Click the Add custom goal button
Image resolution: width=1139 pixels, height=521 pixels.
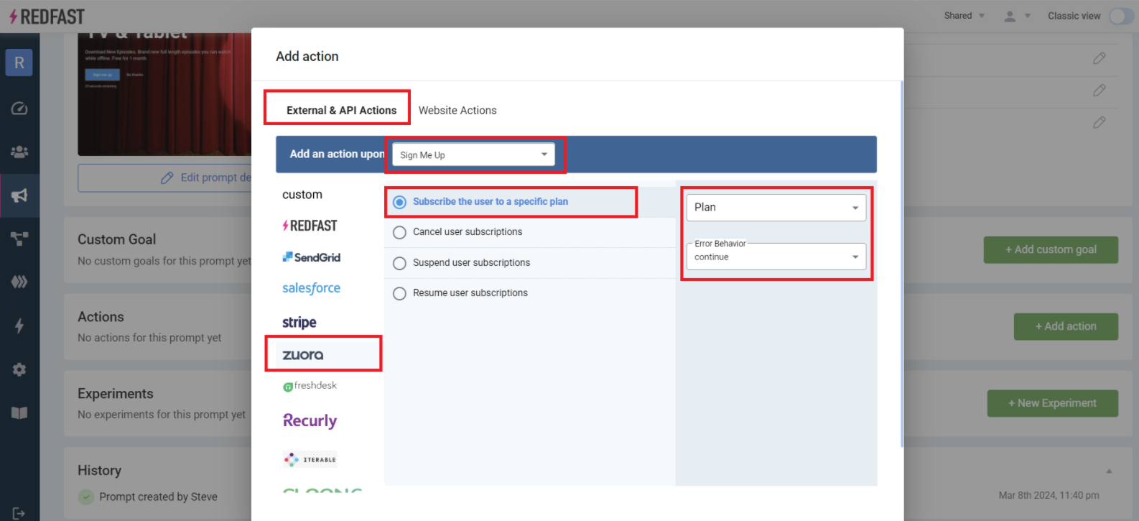[x=1051, y=250]
